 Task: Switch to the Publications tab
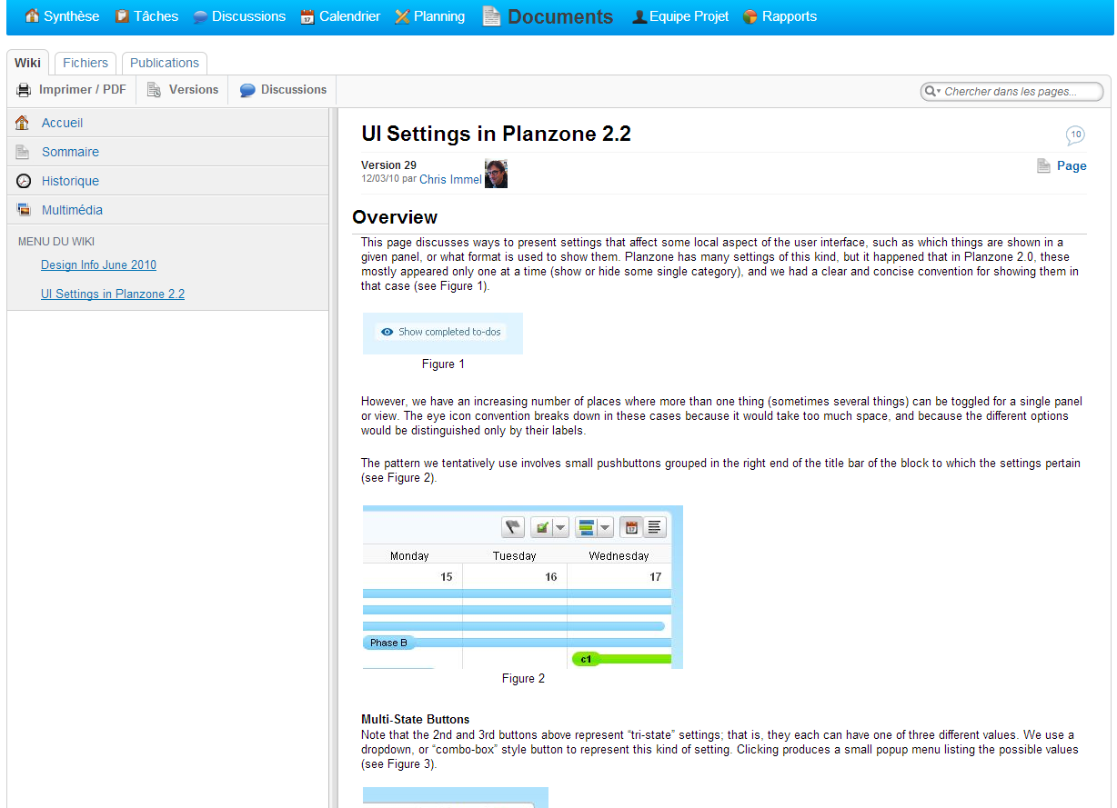165,63
